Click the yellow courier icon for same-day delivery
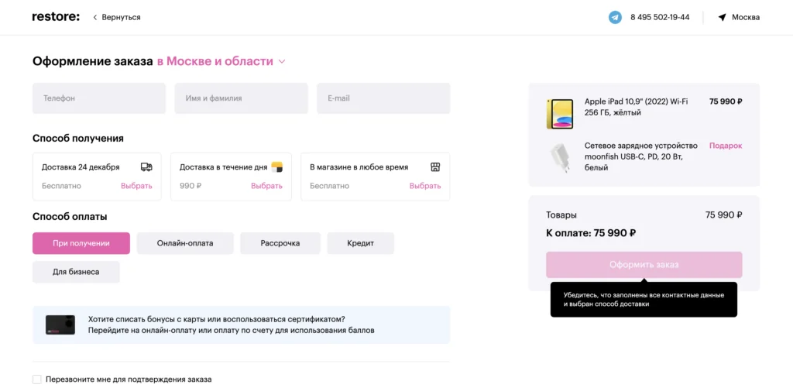This screenshot has width=793, height=388. 276,167
